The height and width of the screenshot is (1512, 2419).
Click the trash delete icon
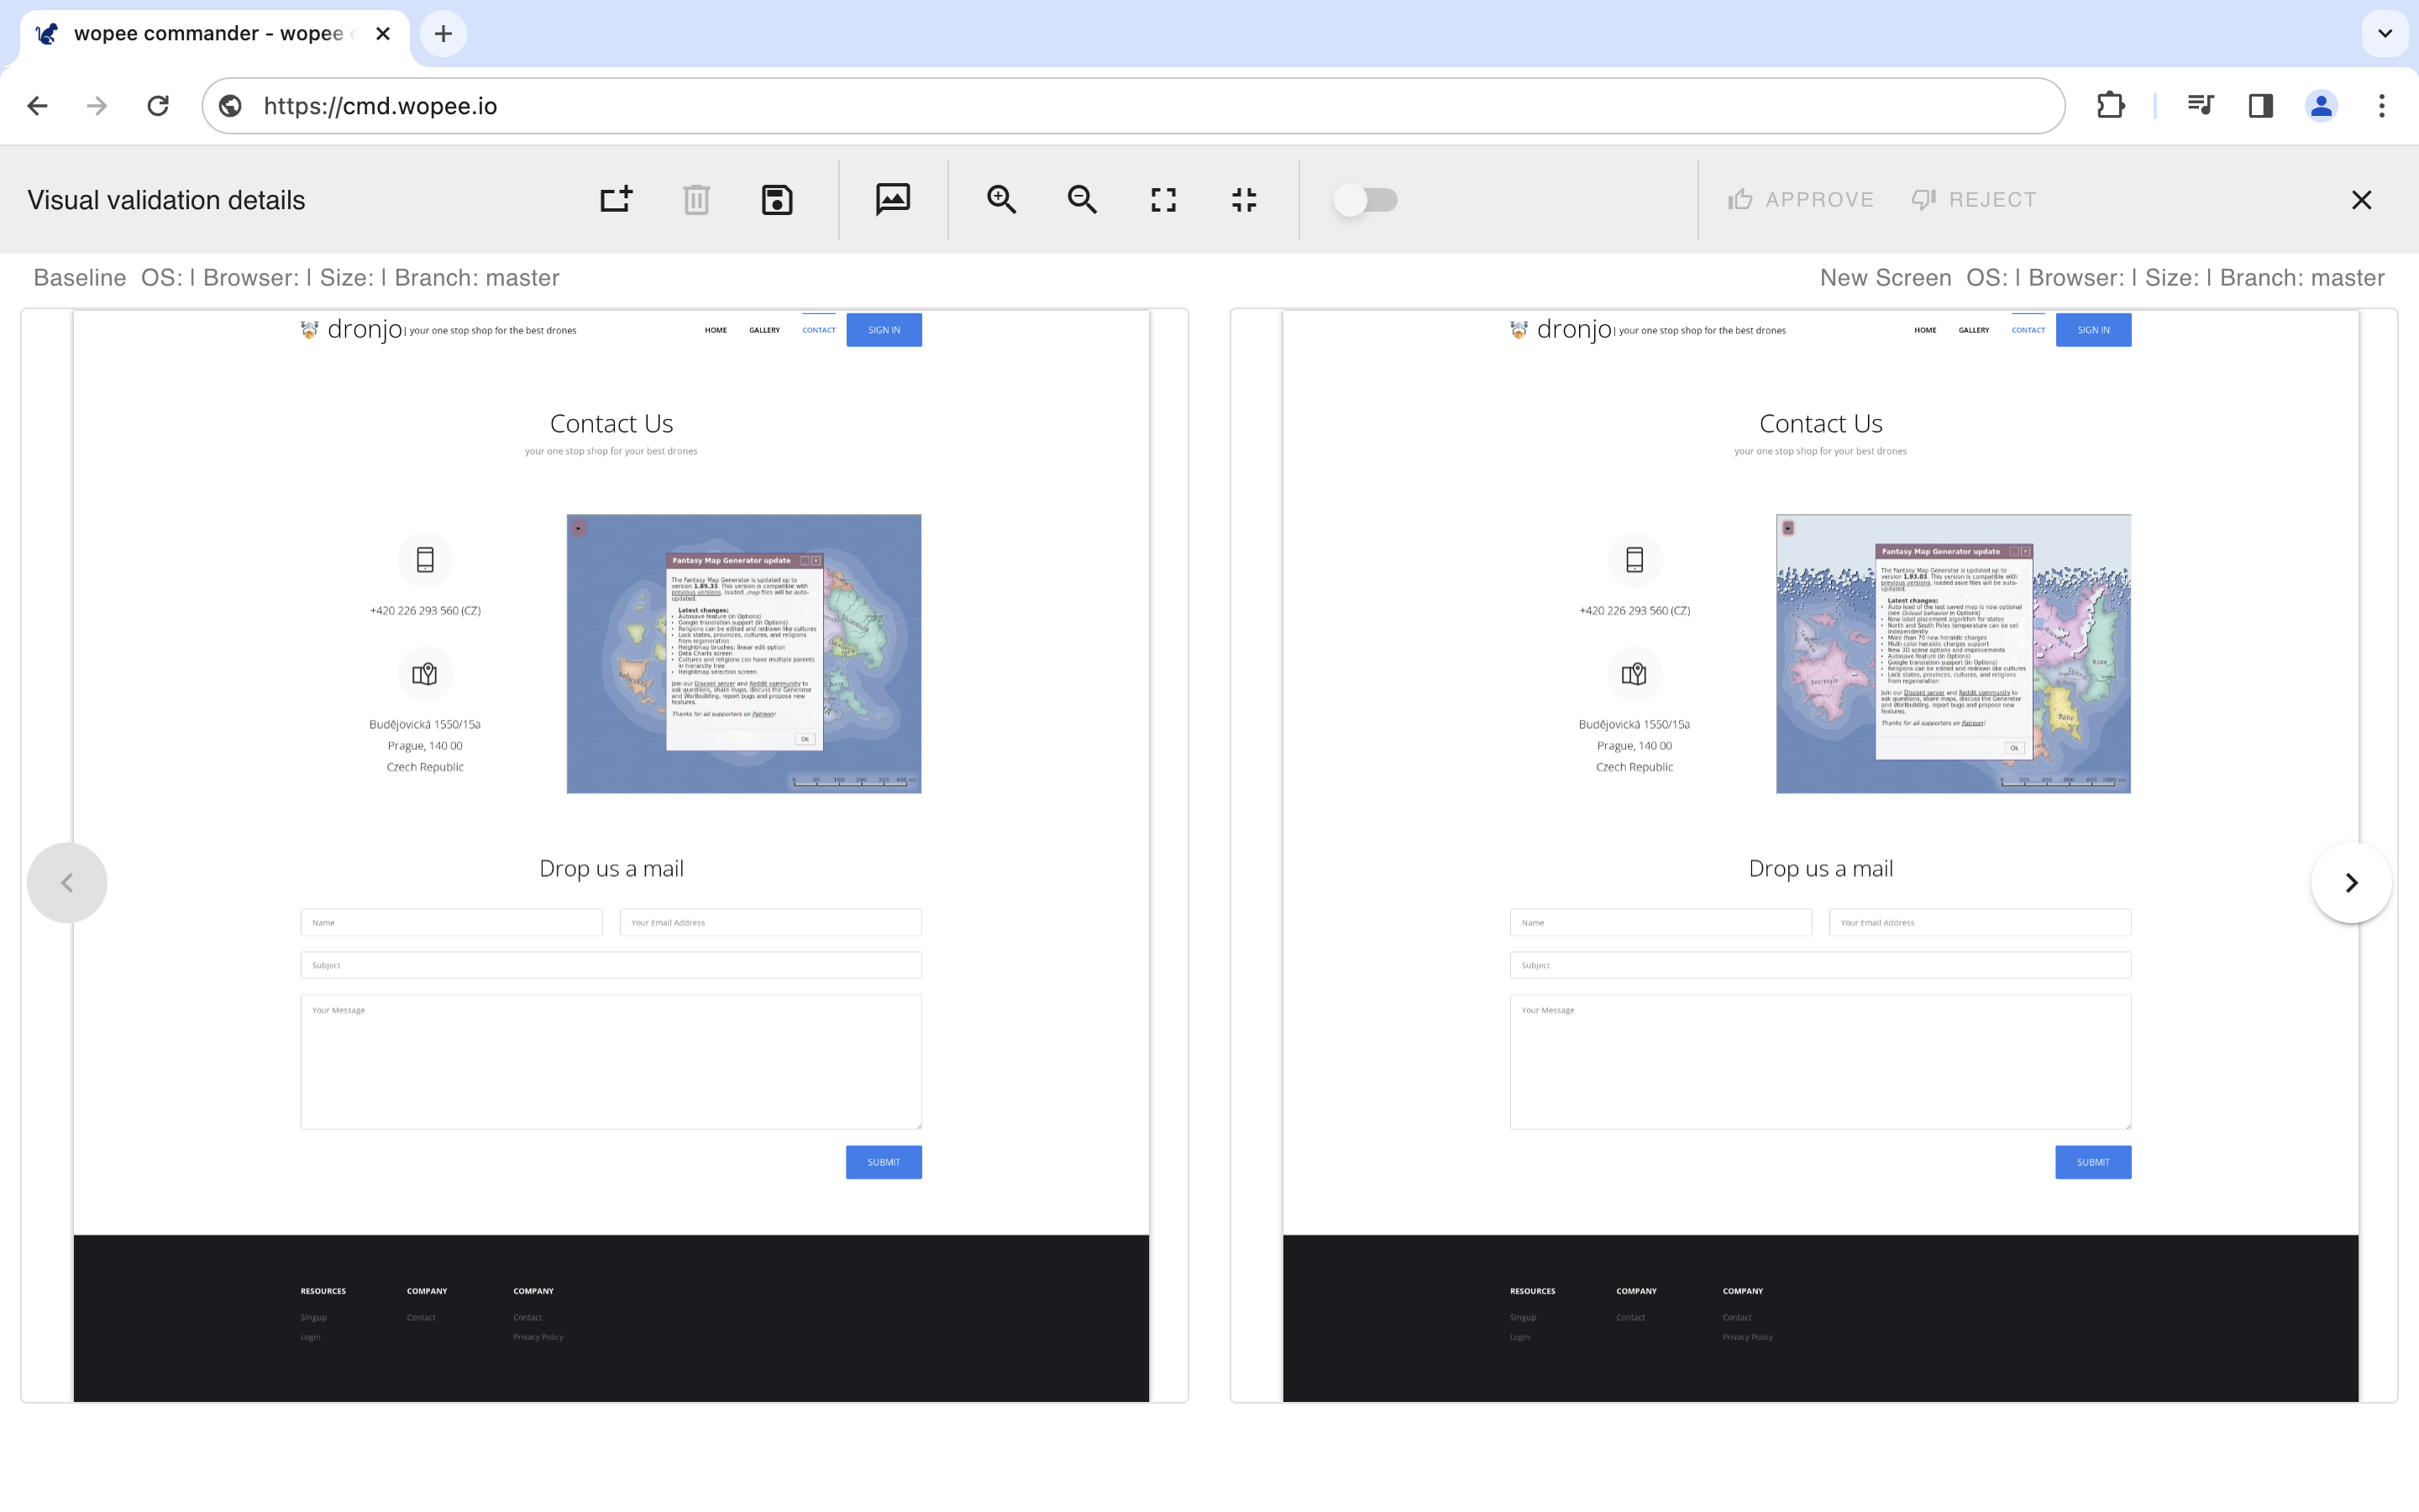[x=696, y=199]
